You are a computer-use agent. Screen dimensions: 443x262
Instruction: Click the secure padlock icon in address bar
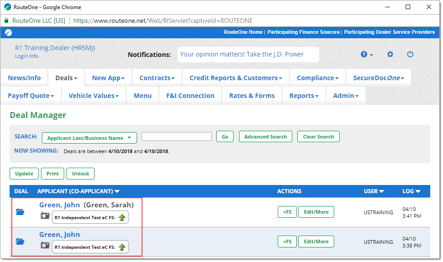pos(6,21)
